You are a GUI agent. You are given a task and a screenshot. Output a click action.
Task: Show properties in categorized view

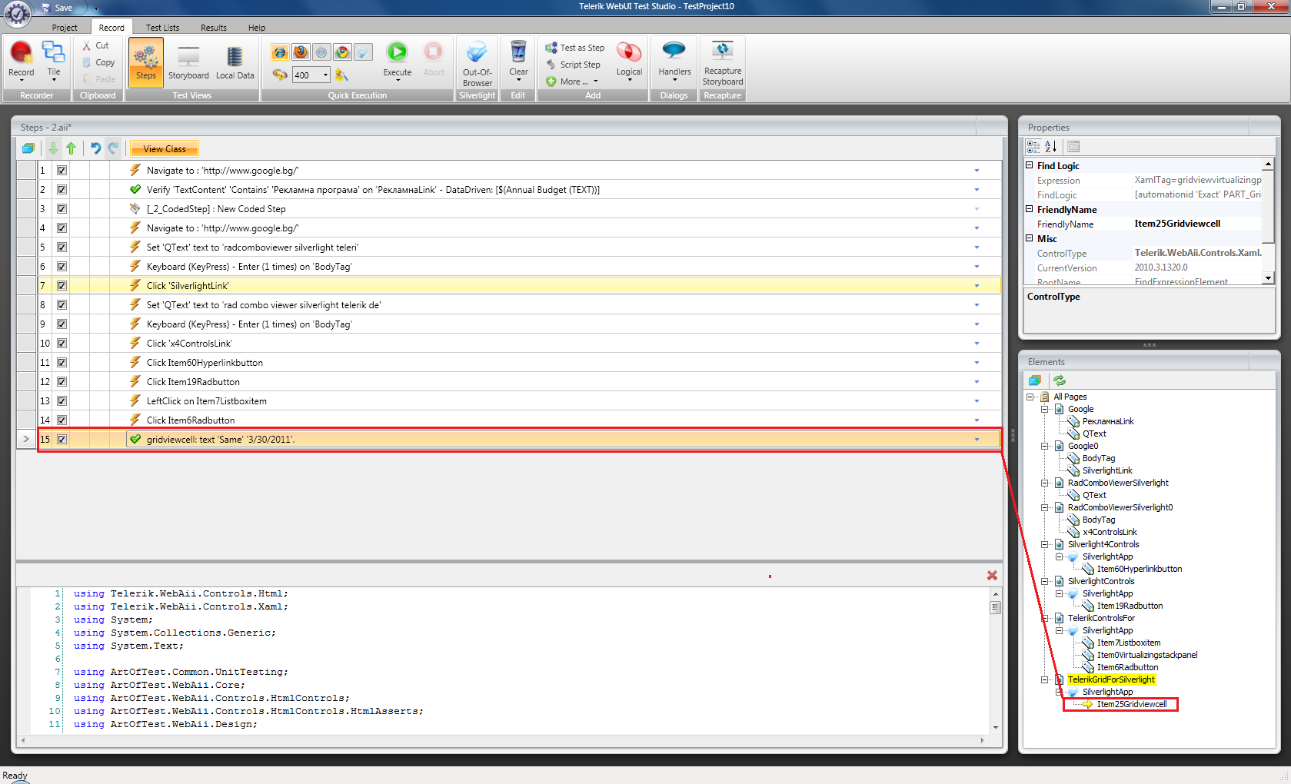pyautogui.click(x=1033, y=146)
